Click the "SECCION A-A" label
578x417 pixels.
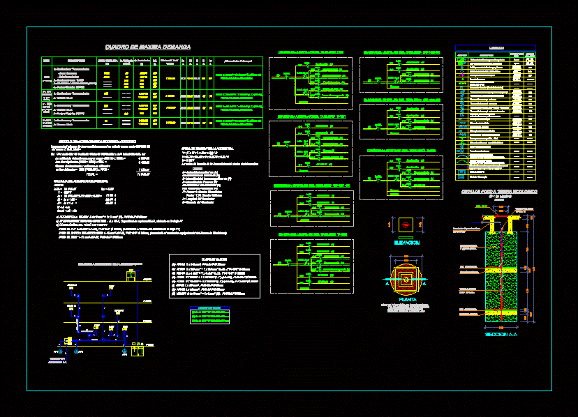tap(501, 335)
